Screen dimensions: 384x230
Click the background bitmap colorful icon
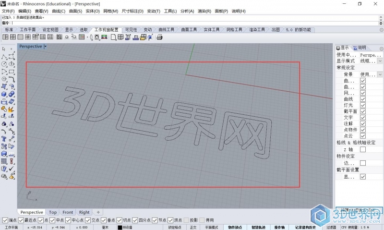(104, 37)
